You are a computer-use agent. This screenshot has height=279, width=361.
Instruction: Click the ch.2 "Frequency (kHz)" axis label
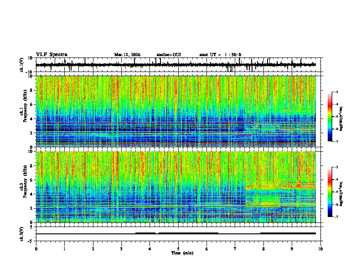click(25, 181)
